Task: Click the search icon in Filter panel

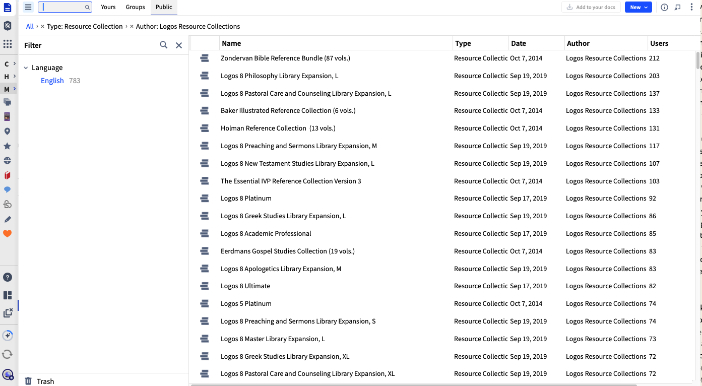Action: (163, 45)
